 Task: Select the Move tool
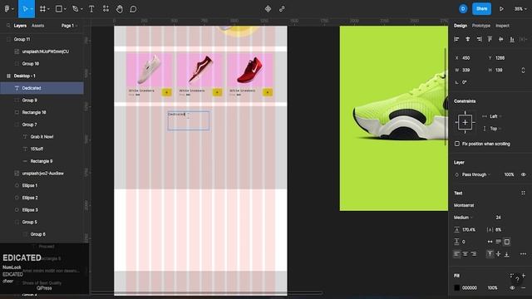click(x=25, y=9)
